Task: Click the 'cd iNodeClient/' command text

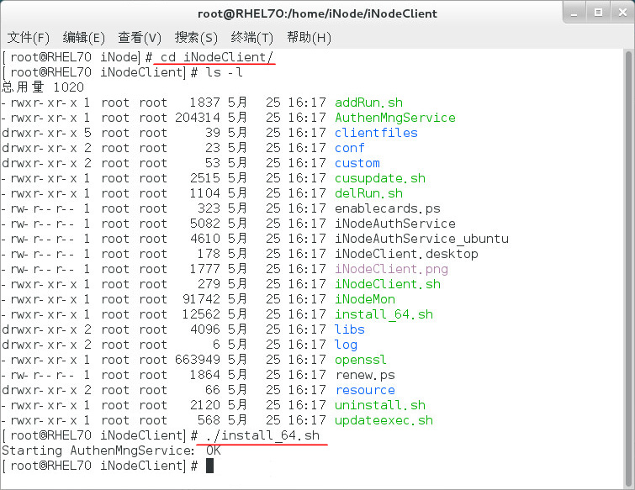Action: [x=216, y=57]
